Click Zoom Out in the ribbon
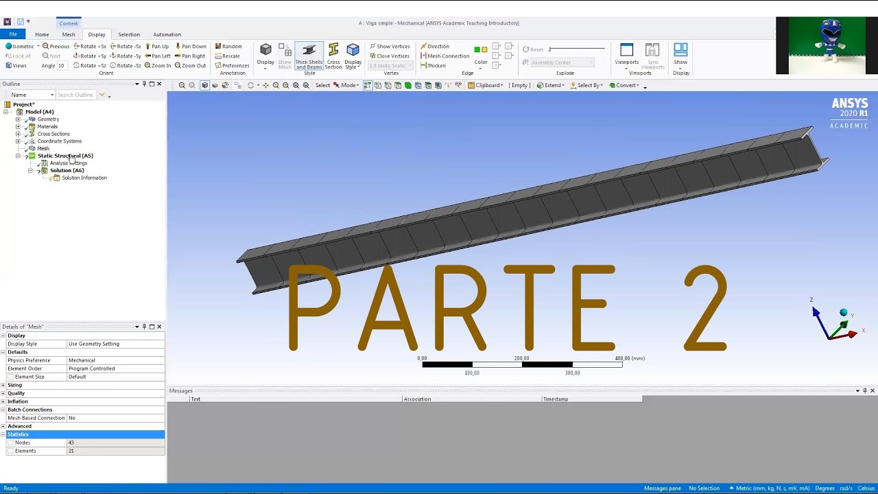 click(x=190, y=65)
